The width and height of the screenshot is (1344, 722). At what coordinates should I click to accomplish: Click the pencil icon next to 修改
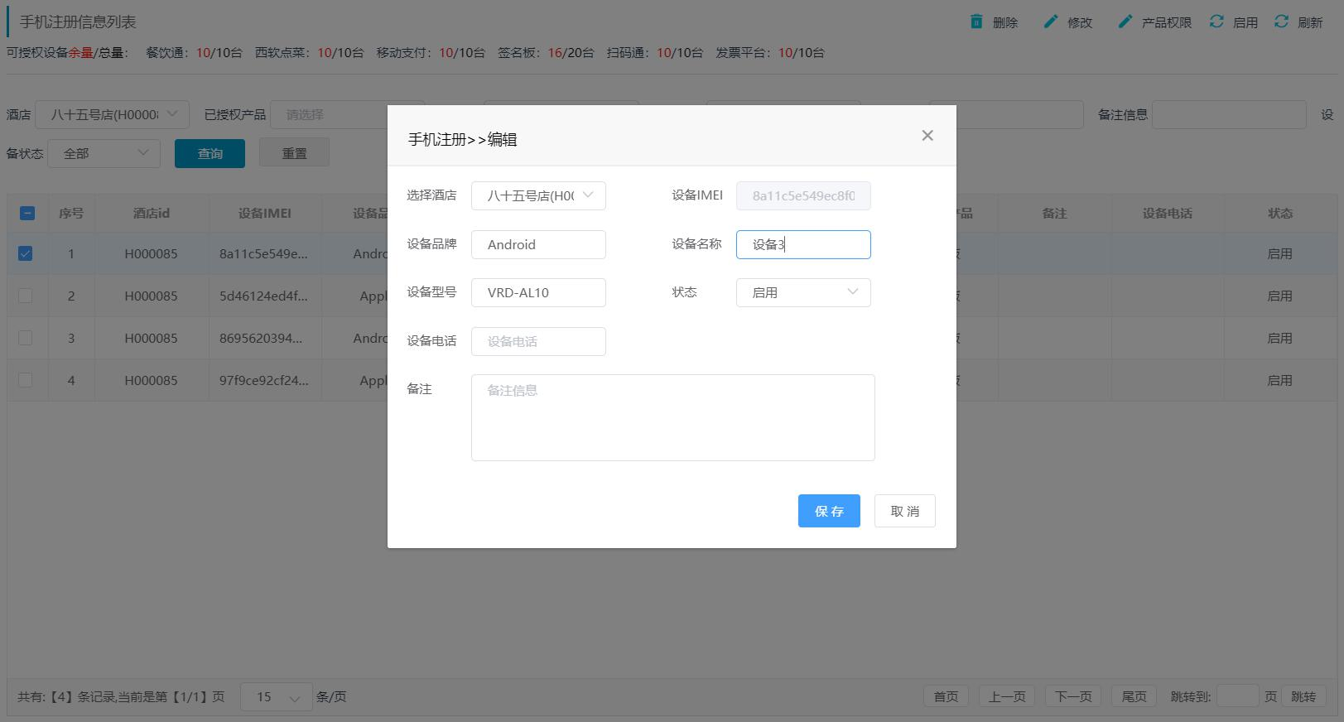(1051, 22)
